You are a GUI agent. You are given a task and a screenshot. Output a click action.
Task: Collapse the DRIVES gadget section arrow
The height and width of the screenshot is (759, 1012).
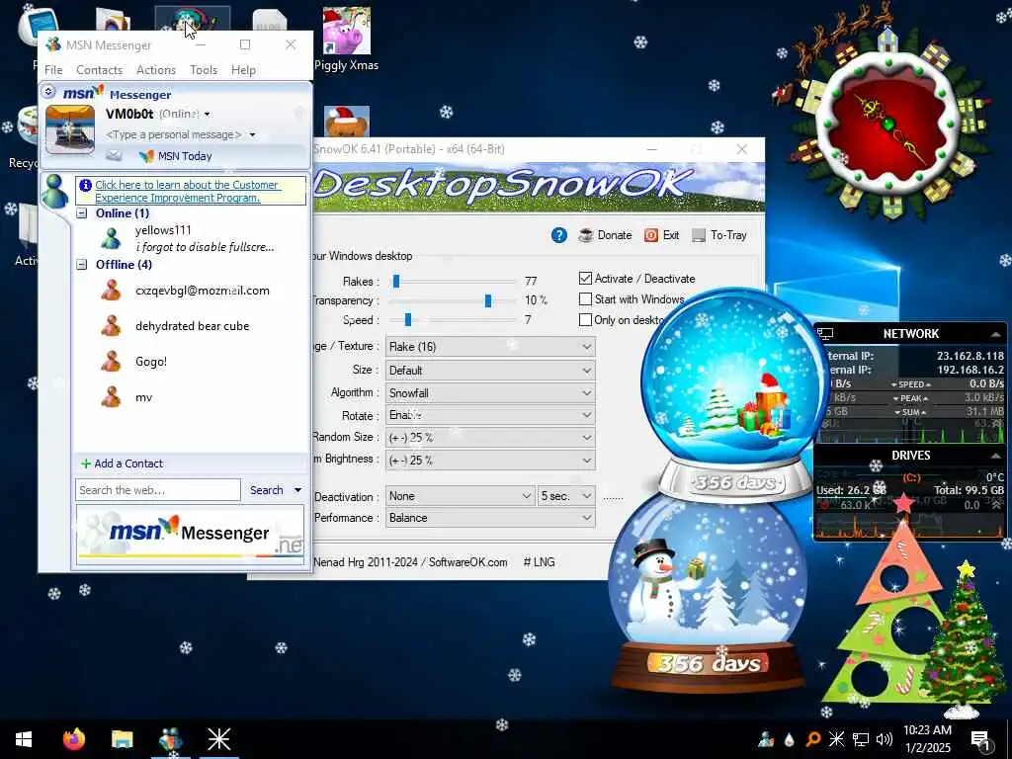pyautogui.click(x=996, y=456)
